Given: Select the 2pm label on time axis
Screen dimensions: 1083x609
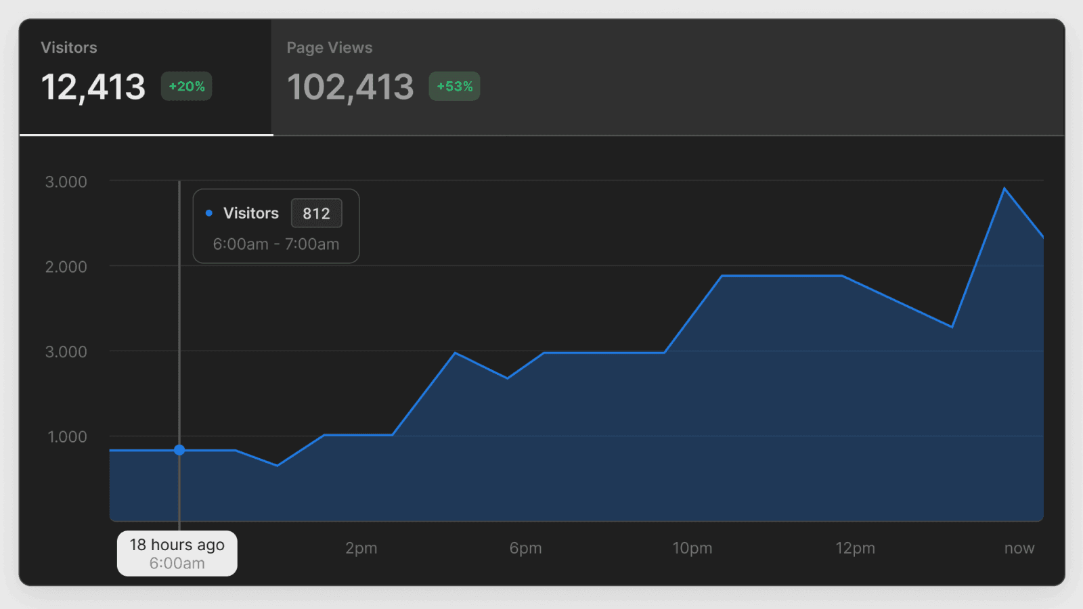Looking at the screenshot, I should 361,548.
